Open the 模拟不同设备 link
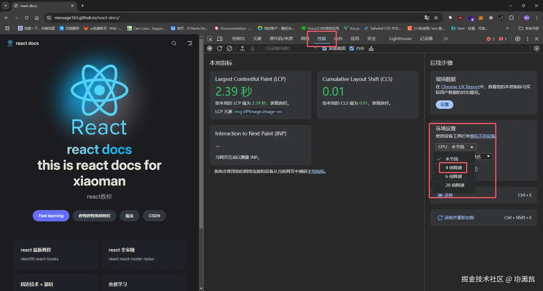 pyautogui.click(x=482, y=136)
